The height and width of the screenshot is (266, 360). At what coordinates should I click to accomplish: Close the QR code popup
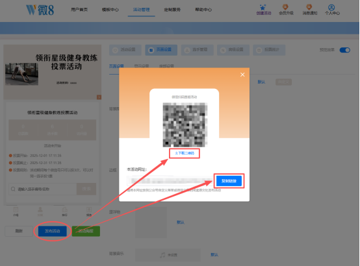click(242, 75)
